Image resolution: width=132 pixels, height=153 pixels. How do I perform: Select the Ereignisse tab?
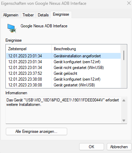click(61, 14)
